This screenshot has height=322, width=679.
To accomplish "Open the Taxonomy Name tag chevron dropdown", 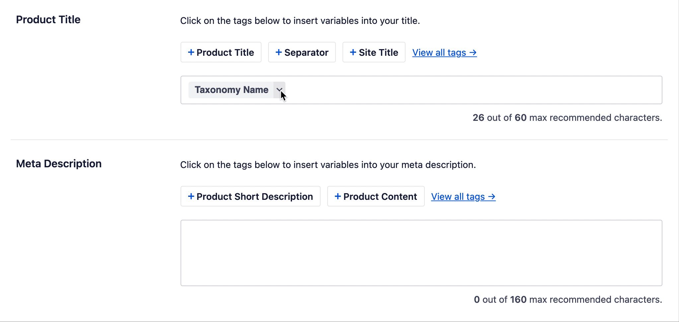I will [279, 90].
